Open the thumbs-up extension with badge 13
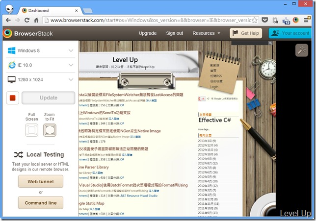Screen dimensions: 316x221 point(286,21)
